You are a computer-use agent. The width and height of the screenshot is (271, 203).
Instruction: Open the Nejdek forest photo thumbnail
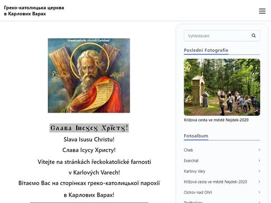click(x=222, y=87)
